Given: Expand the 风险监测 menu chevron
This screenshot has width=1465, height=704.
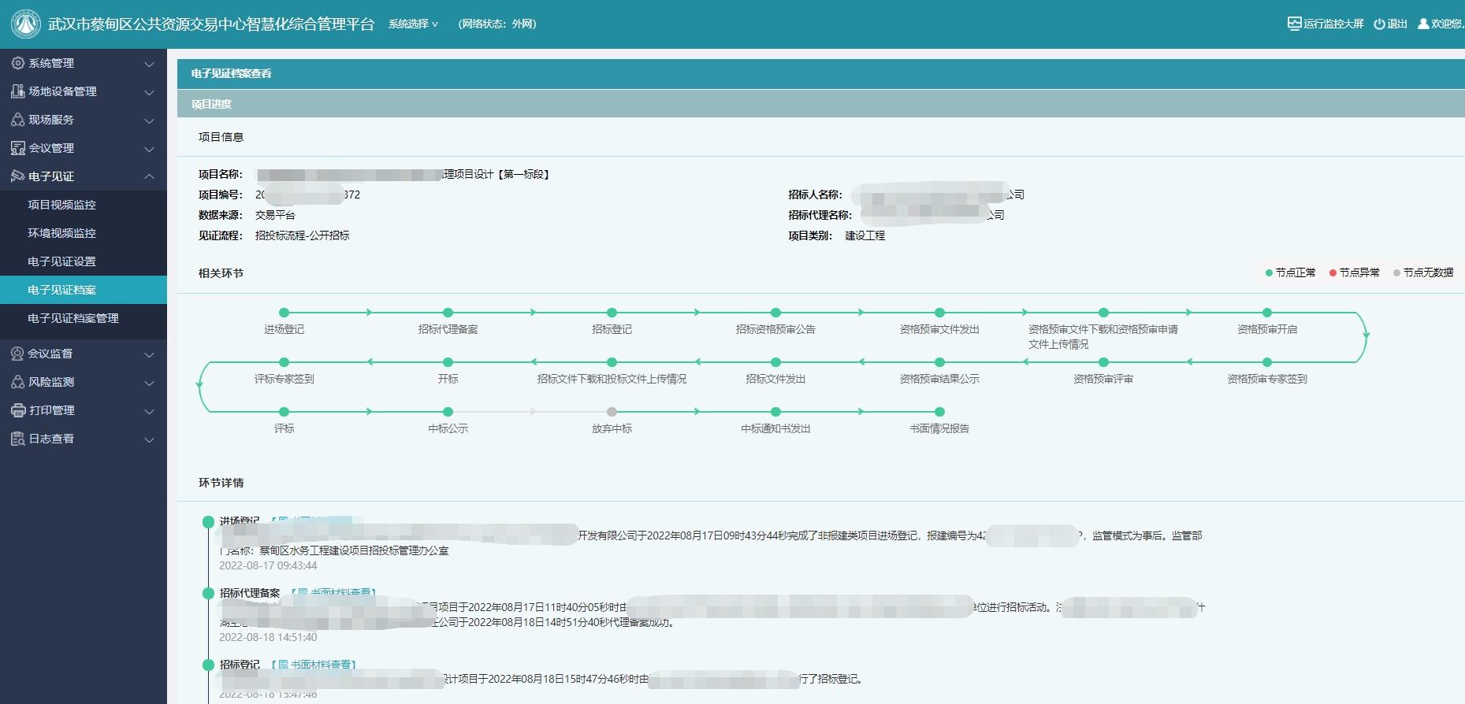Looking at the screenshot, I should 149,383.
